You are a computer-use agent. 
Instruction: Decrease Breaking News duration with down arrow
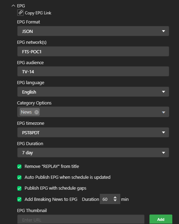[x=115, y=201]
